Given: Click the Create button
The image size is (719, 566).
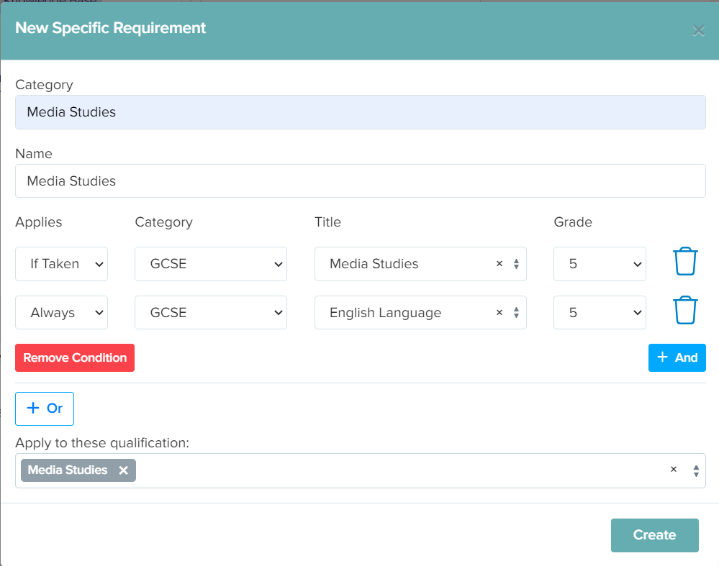Looking at the screenshot, I should pyautogui.click(x=655, y=535).
